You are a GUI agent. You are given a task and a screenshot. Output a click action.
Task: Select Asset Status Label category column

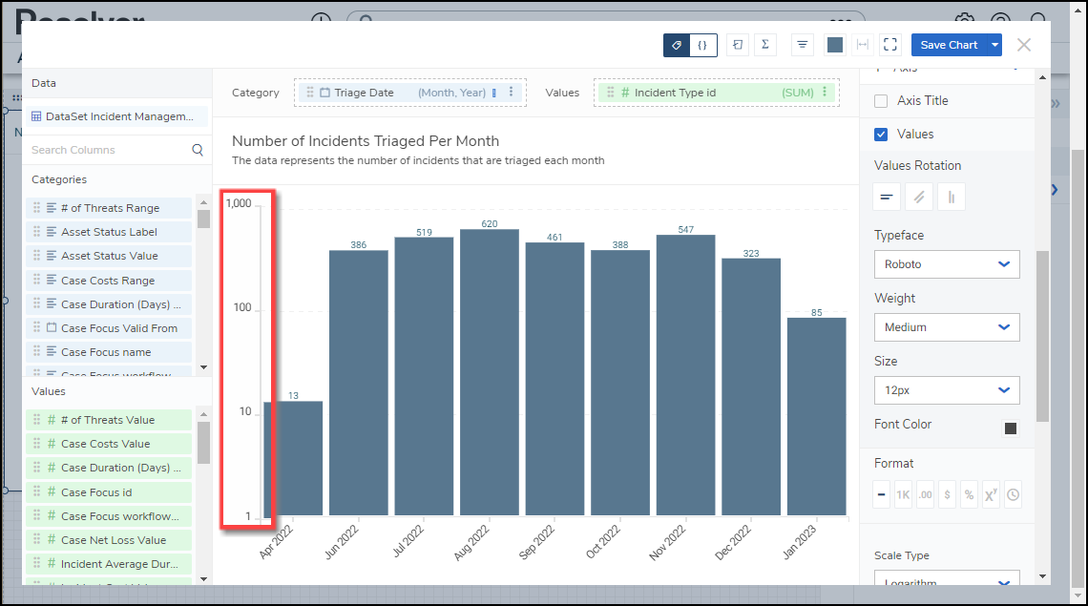click(109, 232)
